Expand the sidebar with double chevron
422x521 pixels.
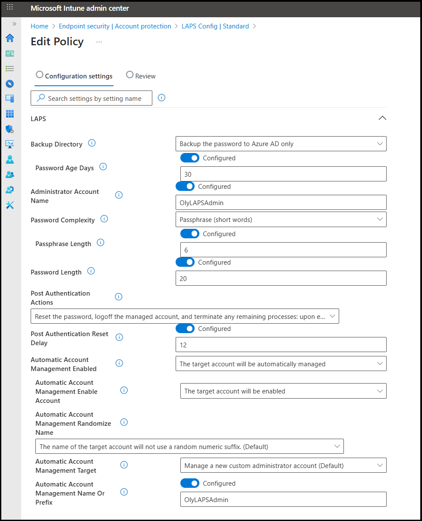[x=14, y=24]
